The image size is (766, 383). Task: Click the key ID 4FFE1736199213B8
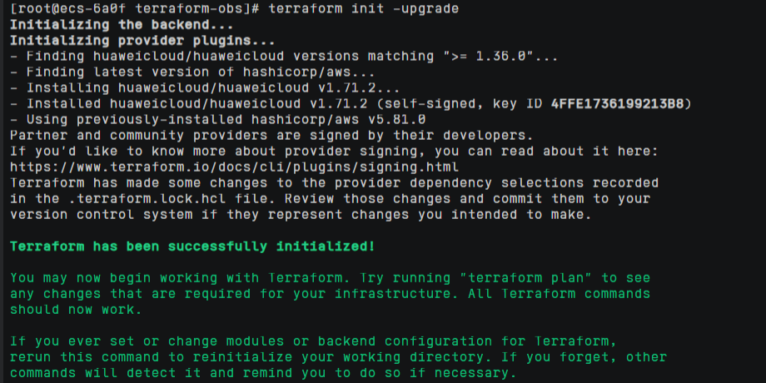622,103
